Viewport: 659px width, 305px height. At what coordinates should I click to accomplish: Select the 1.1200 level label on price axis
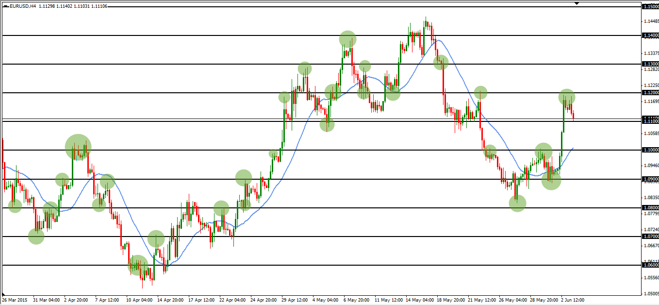click(650, 93)
